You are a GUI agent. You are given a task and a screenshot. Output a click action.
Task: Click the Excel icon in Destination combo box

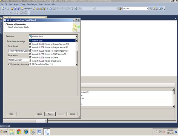coord(30,37)
